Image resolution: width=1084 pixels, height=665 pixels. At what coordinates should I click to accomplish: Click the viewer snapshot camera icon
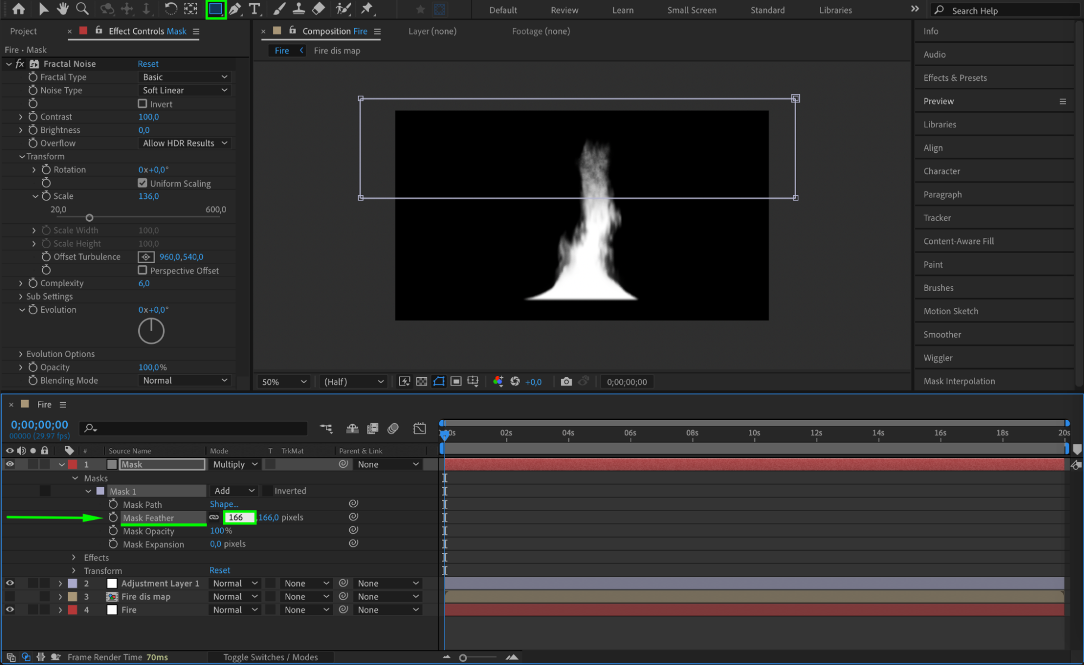(566, 382)
